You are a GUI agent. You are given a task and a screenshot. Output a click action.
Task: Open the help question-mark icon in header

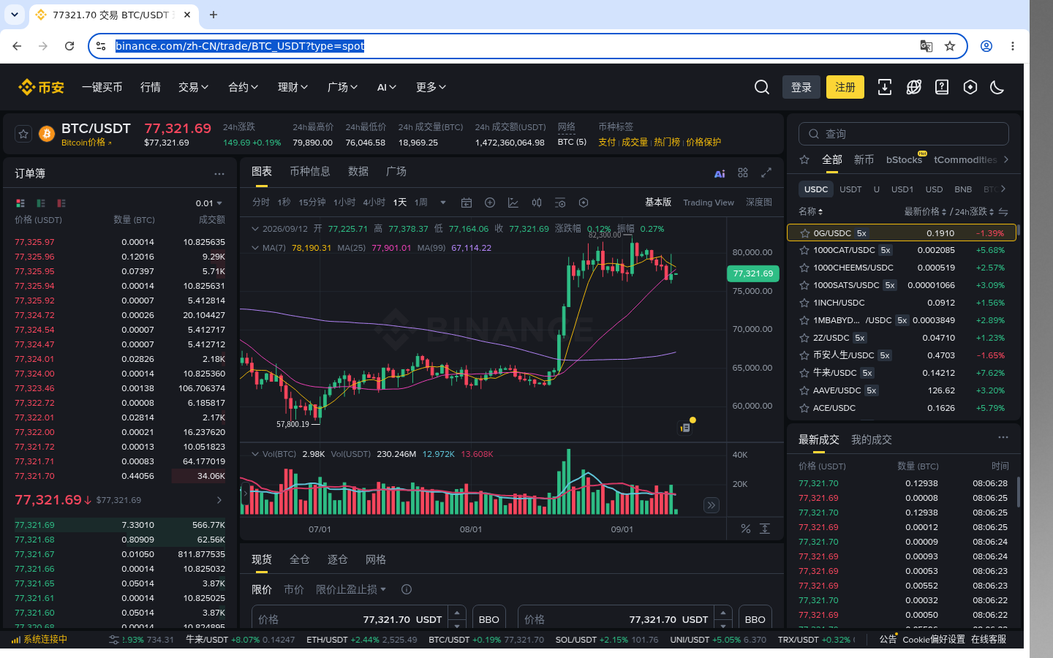point(942,88)
